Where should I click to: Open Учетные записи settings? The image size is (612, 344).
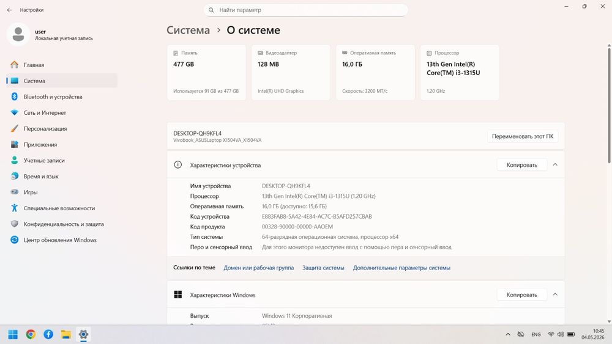pos(62,160)
